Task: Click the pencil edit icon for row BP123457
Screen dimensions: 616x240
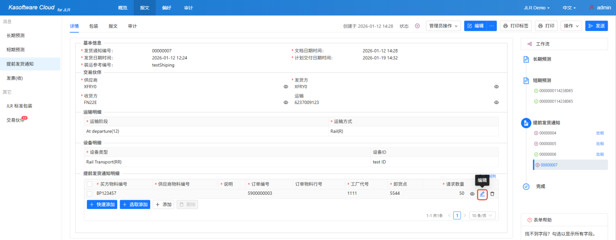Action: (x=482, y=194)
